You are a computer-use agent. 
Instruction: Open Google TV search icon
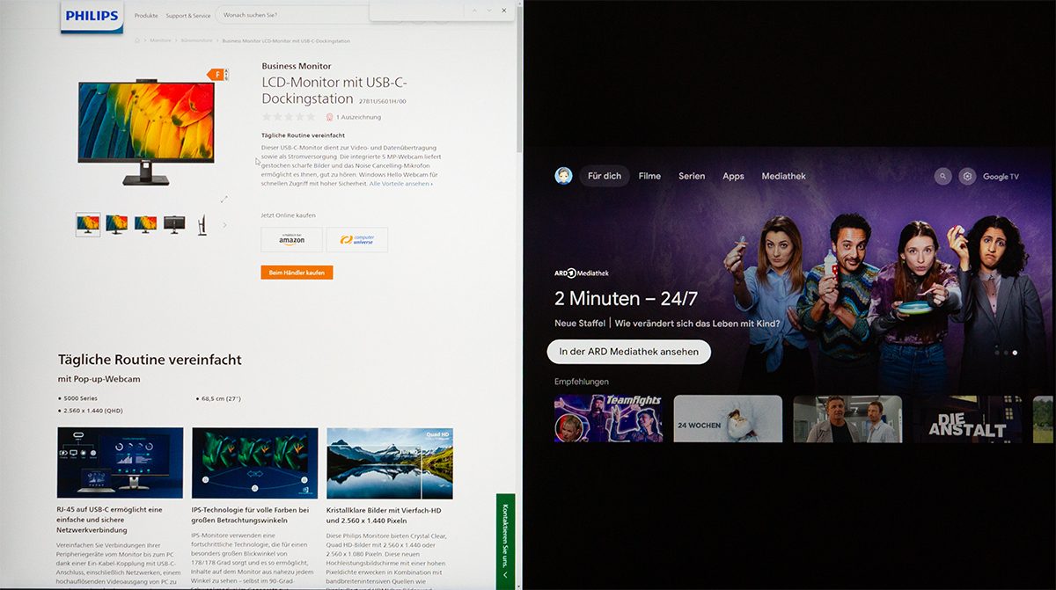click(942, 176)
